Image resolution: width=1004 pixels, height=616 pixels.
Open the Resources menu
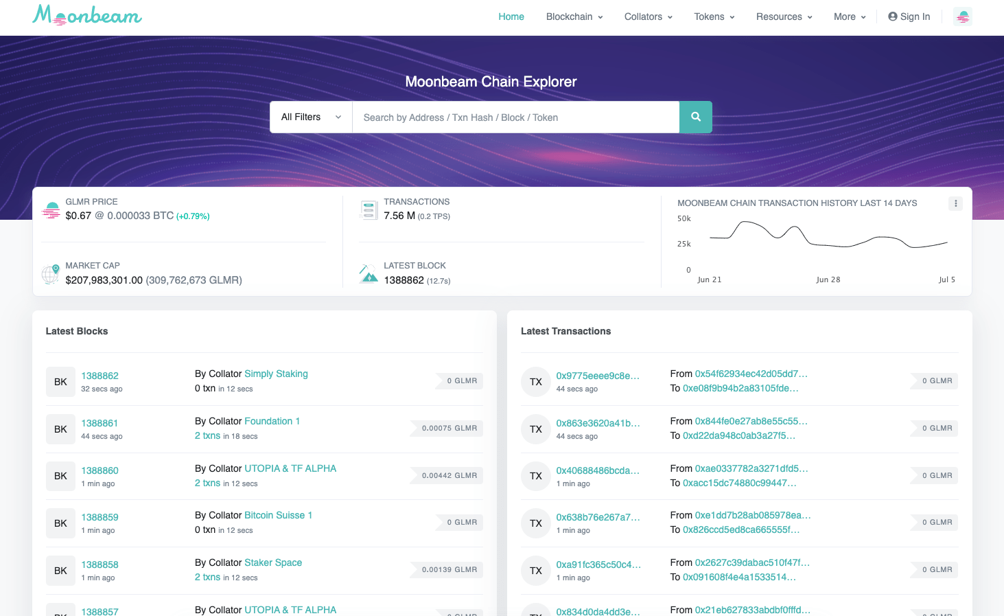(783, 16)
